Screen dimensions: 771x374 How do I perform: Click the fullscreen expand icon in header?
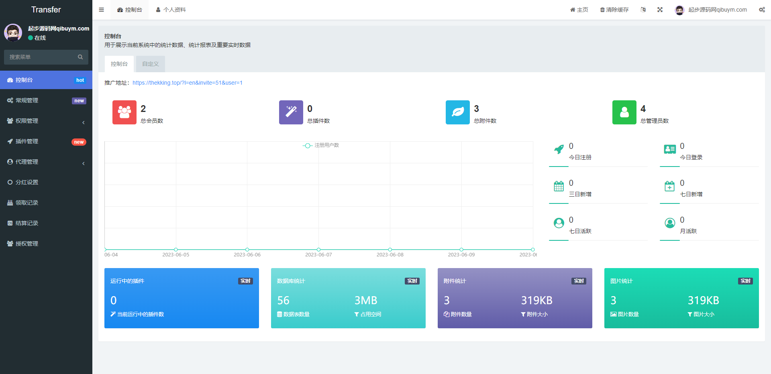click(660, 10)
